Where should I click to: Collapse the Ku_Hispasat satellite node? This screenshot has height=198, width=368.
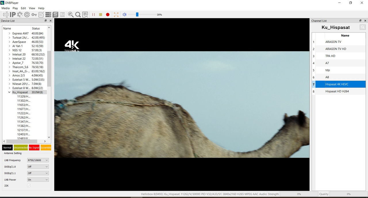click(9, 92)
